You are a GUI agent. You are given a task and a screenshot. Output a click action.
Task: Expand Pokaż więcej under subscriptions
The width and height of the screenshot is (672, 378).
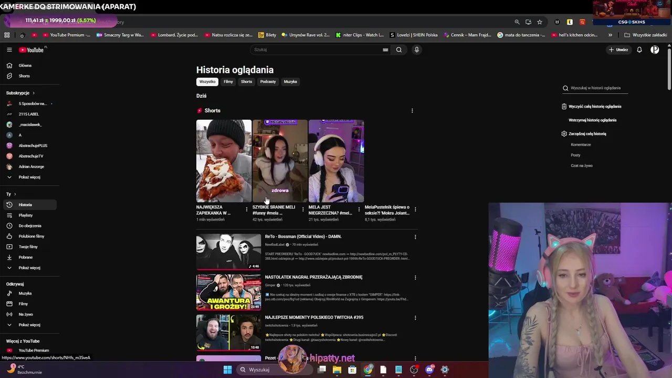(29, 177)
